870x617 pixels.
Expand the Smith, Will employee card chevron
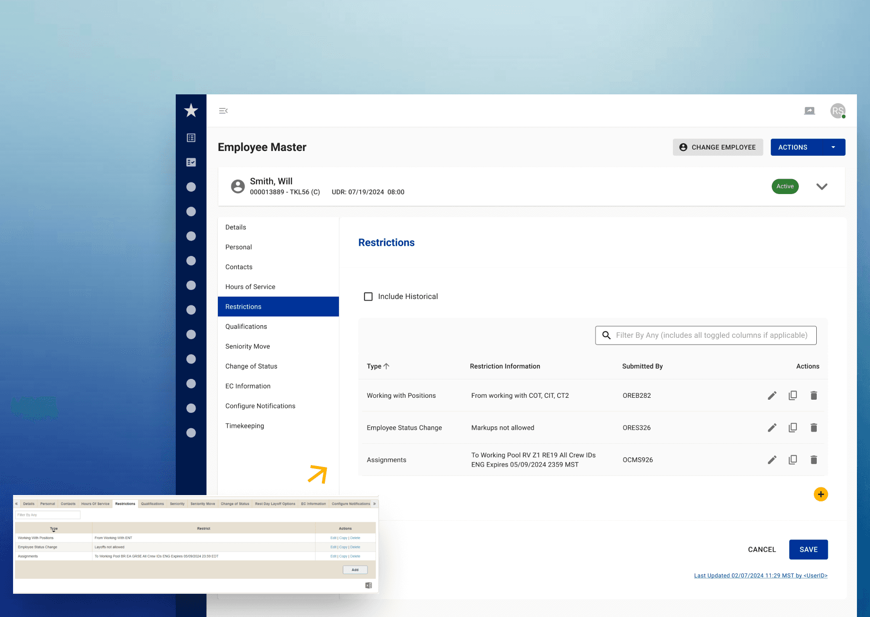pyautogui.click(x=822, y=186)
